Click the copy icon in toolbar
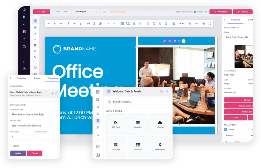 click(148, 24)
